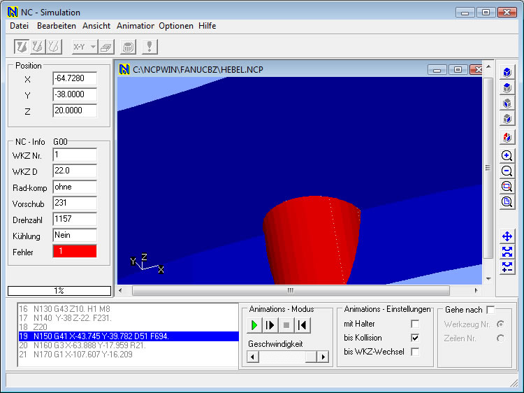
Task: Zoom out with the minus magnifier
Action: point(507,171)
